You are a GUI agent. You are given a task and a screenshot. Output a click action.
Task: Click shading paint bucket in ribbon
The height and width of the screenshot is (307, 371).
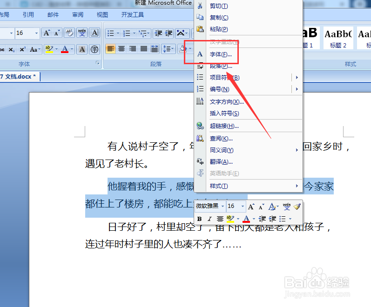click(182, 49)
